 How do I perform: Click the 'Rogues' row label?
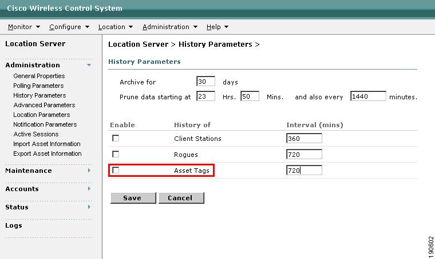[186, 155]
